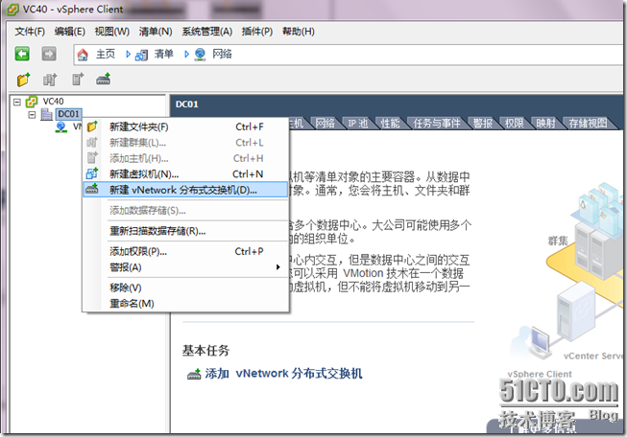Viewport: 627px width, 437px height.
Task: Click the switch icon beside 新建 vNetwork 分布式交换机
Action: [92, 189]
